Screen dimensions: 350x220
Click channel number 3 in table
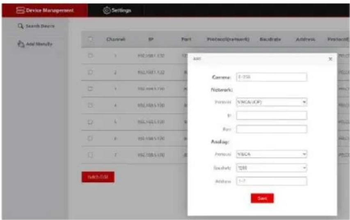tap(115, 89)
